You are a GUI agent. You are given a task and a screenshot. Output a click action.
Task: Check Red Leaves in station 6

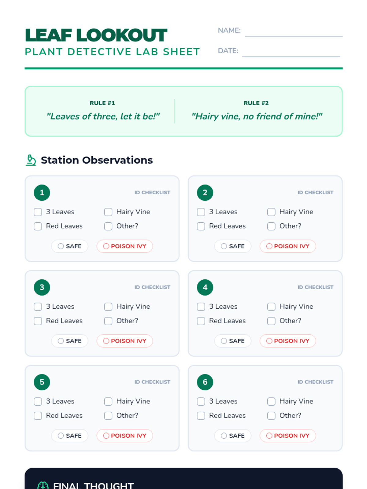(x=201, y=416)
